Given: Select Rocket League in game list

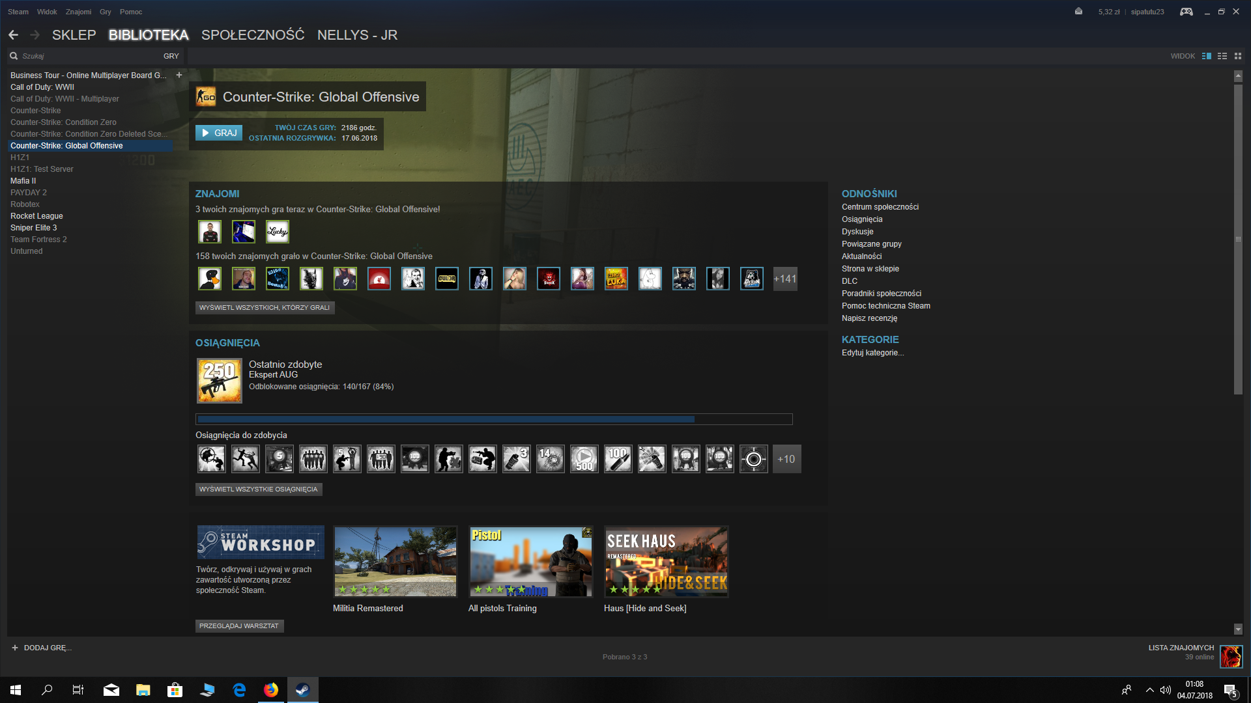Looking at the screenshot, I should point(36,216).
